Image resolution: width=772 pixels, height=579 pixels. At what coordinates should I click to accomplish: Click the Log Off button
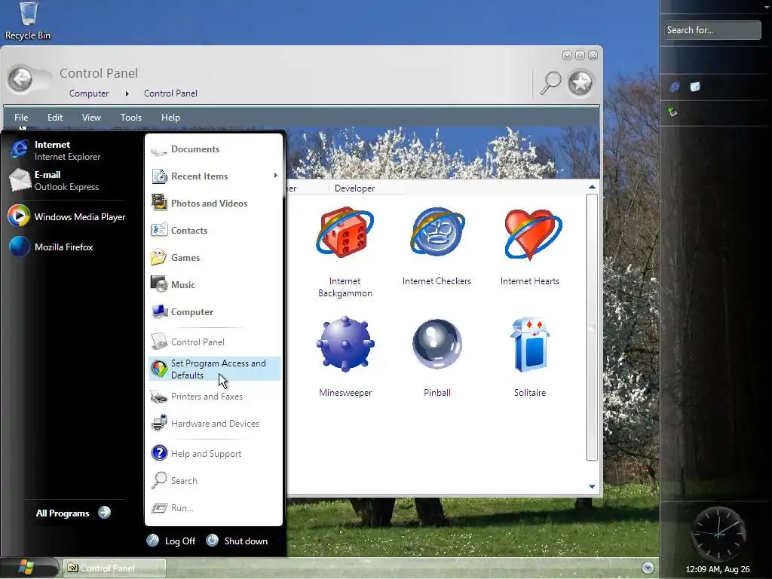click(171, 541)
